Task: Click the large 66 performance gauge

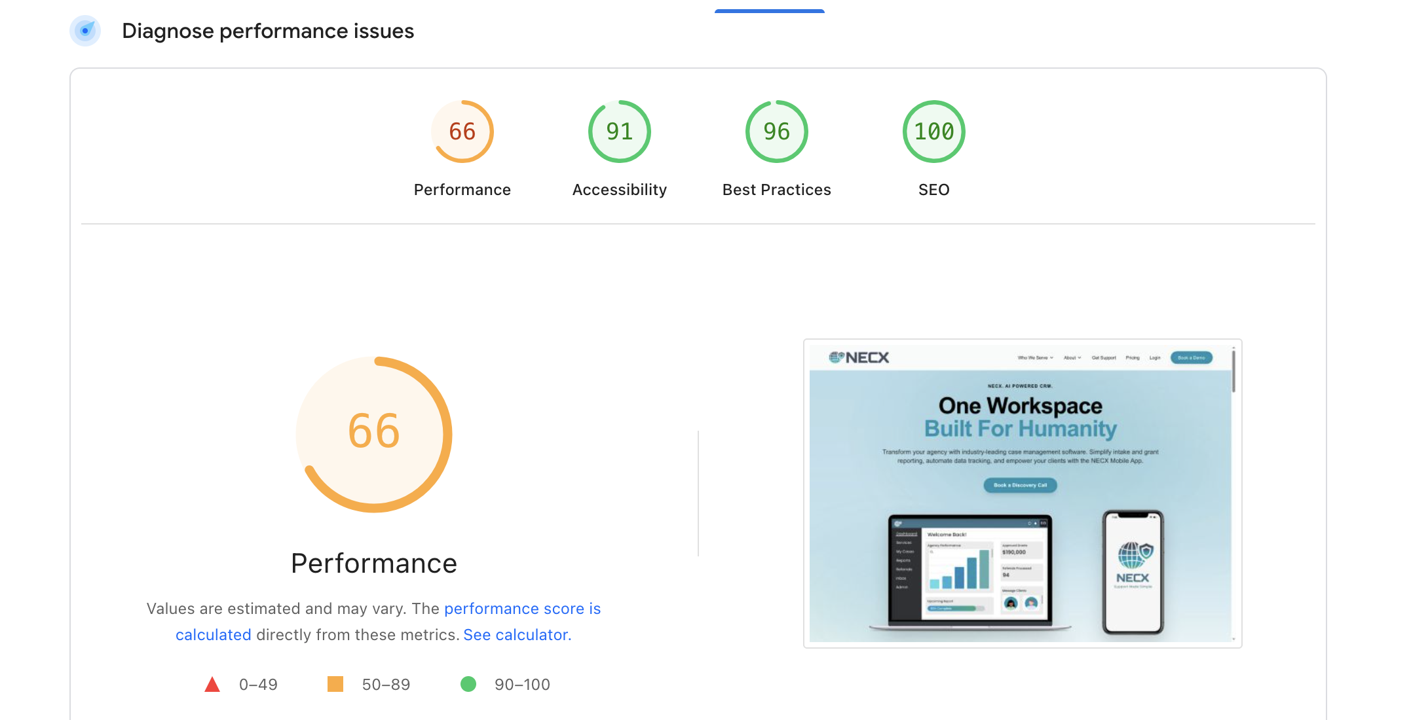Action: click(373, 434)
